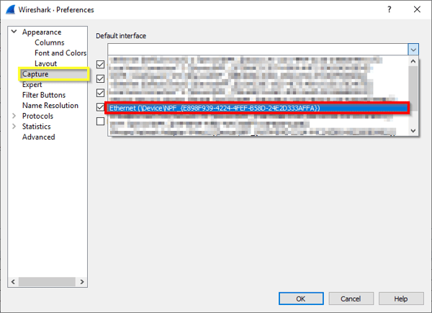432x313 pixels.
Task: Collapse the Appearance tree node
Action: 14,32
